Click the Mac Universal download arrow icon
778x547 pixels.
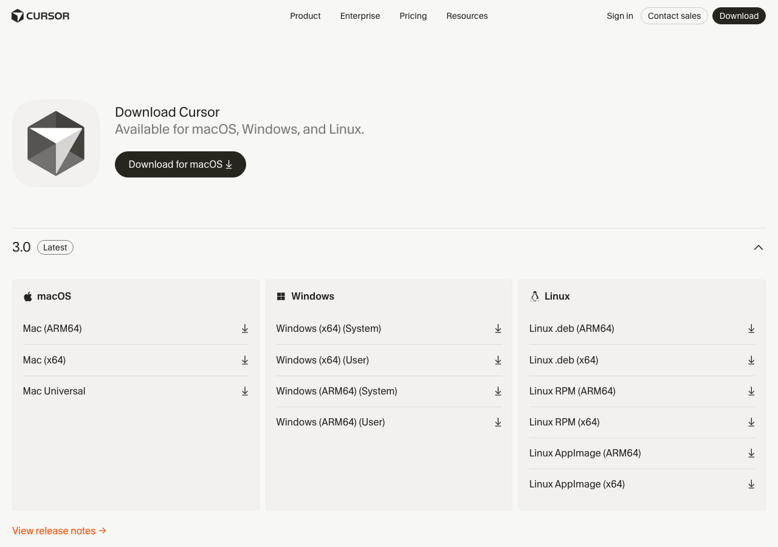pos(245,391)
